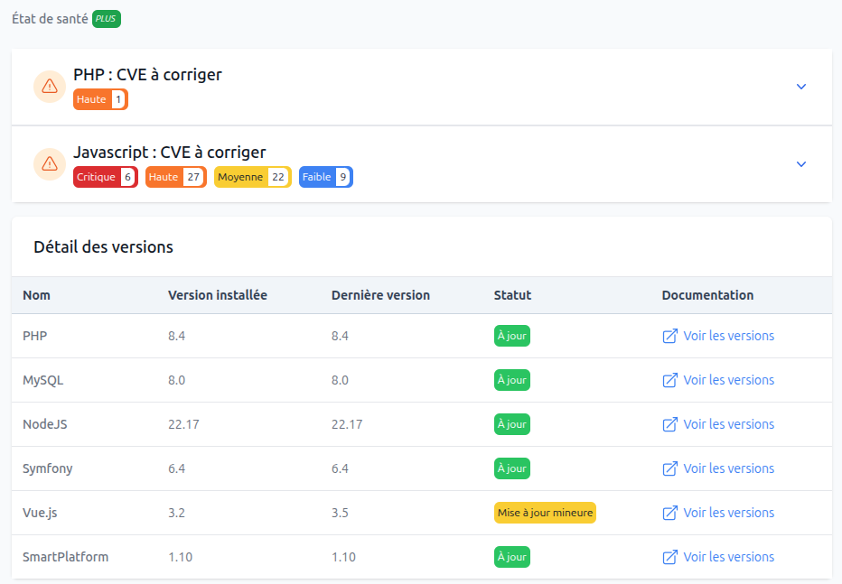The width and height of the screenshot is (842, 584).
Task: Toggle the Faible severity badge
Action: (x=325, y=176)
